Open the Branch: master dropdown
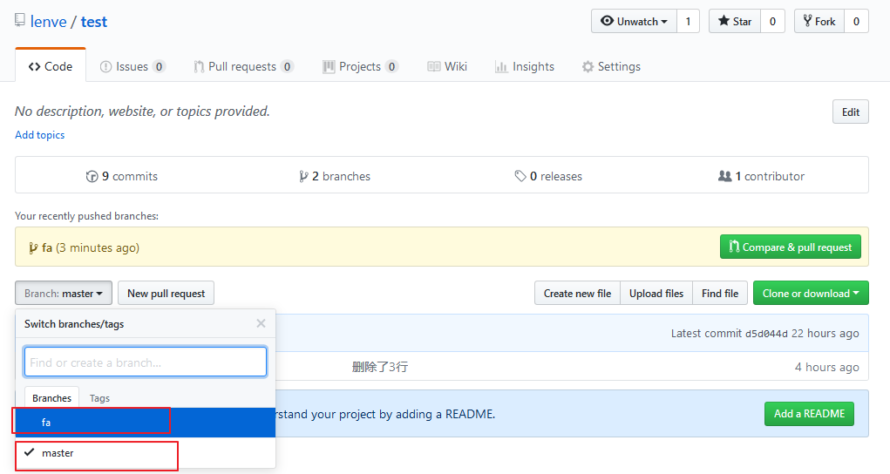This screenshot has width=890, height=474. tap(64, 294)
